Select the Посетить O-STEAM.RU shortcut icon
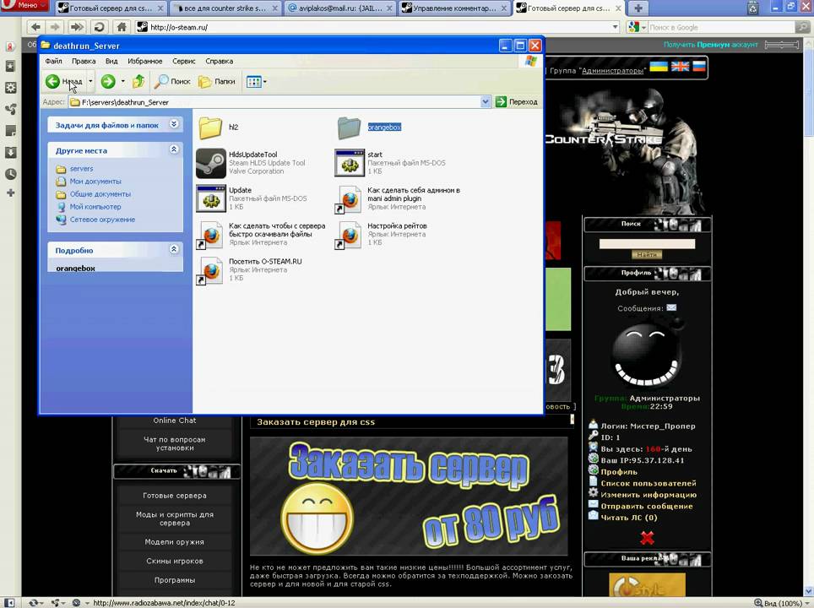The image size is (814, 608). point(210,271)
